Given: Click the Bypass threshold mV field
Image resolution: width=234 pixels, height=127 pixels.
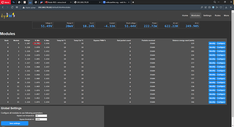Looking at the screenshot, I should pyautogui.click(x=41, y=119).
